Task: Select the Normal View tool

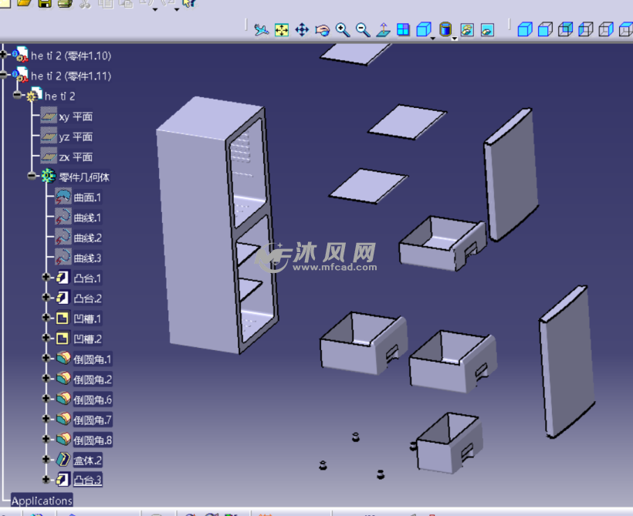Action: [x=384, y=29]
